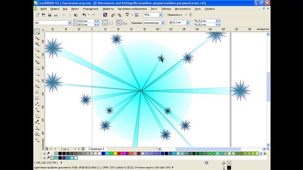This screenshot has width=303, height=170.
Task: Expand the color profile status flyout arrow
Action: (x=172, y=167)
